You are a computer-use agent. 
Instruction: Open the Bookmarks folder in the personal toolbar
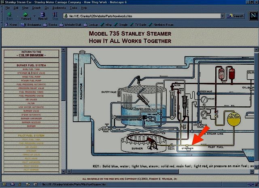pyautogui.click(x=31, y=25)
